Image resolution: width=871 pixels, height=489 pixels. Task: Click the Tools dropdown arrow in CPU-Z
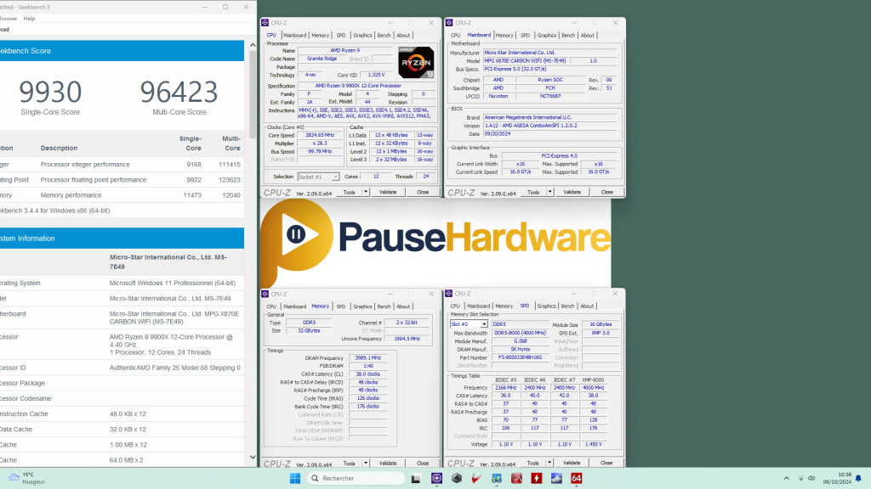366,192
